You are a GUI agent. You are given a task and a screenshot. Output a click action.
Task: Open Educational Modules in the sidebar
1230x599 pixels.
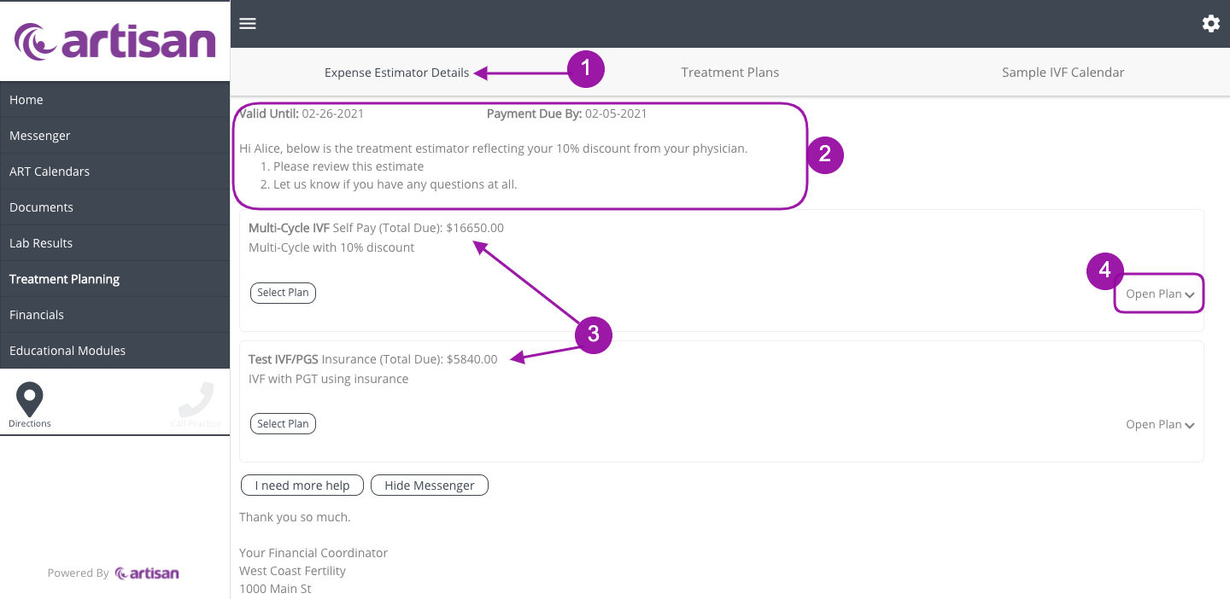tap(67, 351)
